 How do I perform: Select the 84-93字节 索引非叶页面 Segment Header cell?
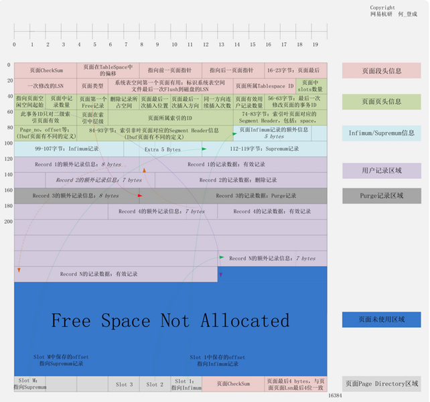[x=155, y=133]
